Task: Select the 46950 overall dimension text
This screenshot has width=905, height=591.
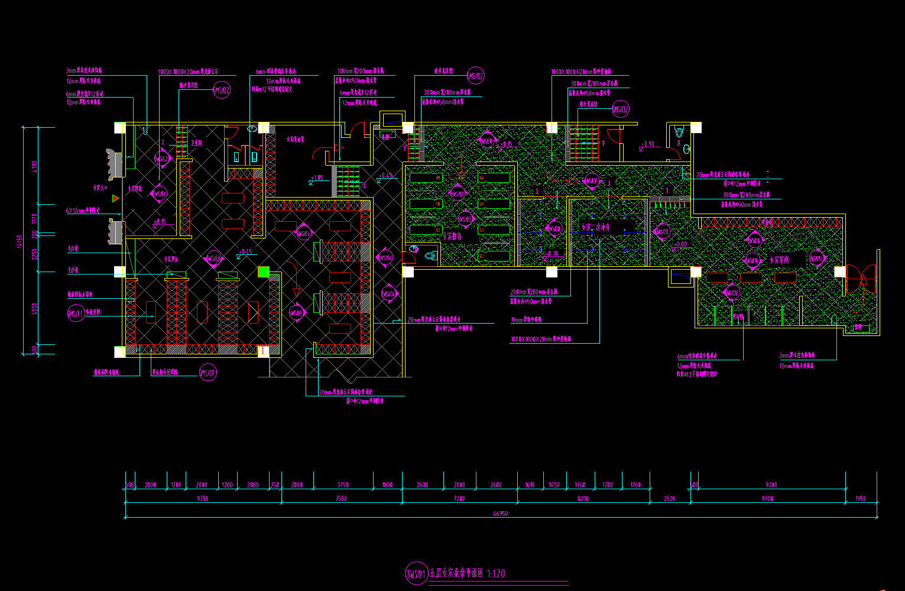Action: (x=500, y=514)
